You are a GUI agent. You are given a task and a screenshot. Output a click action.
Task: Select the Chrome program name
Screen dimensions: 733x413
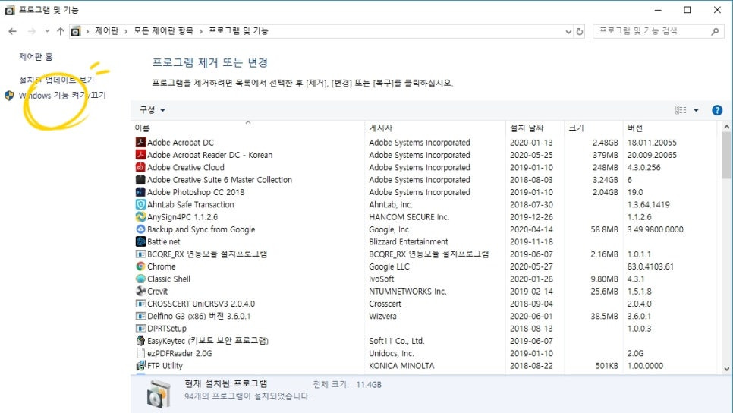coord(162,266)
